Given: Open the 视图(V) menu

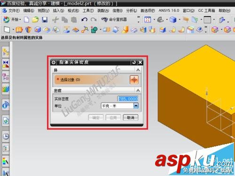Looking at the screenshot, I should point(44,11).
